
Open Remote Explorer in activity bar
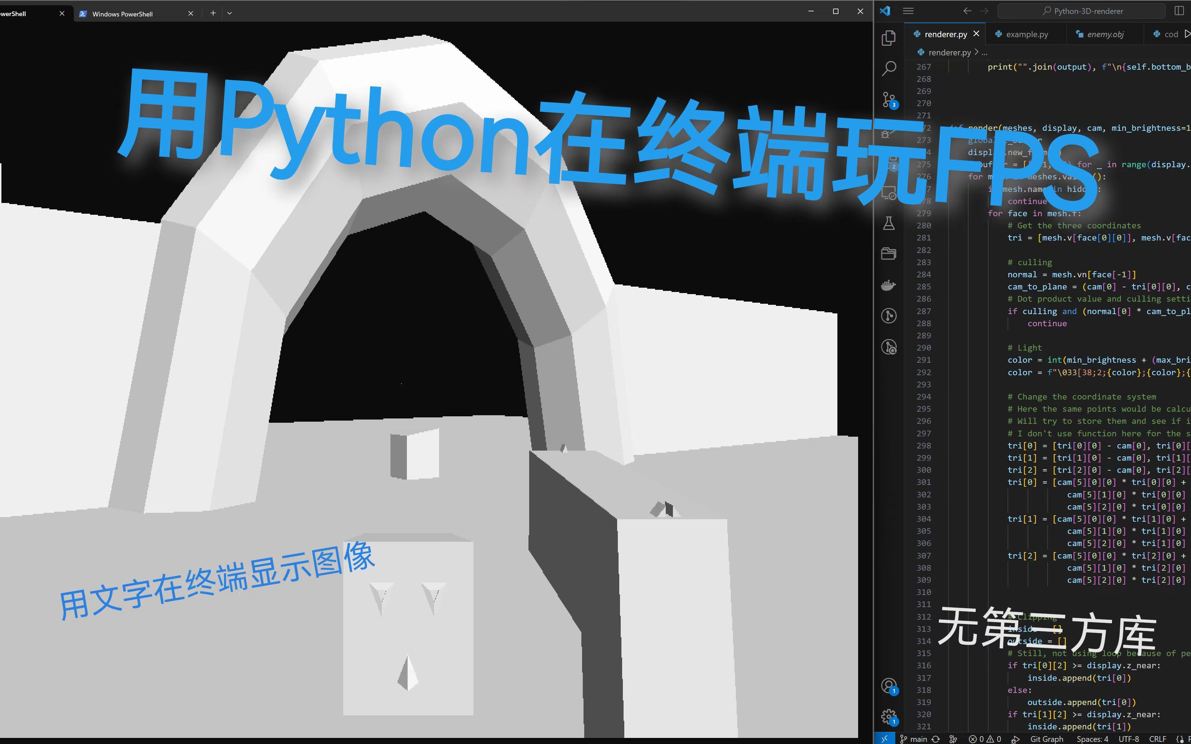(888, 193)
